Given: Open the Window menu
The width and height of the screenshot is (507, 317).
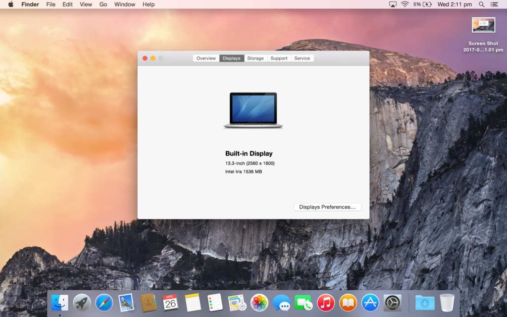Looking at the screenshot, I should click(124, 4).
